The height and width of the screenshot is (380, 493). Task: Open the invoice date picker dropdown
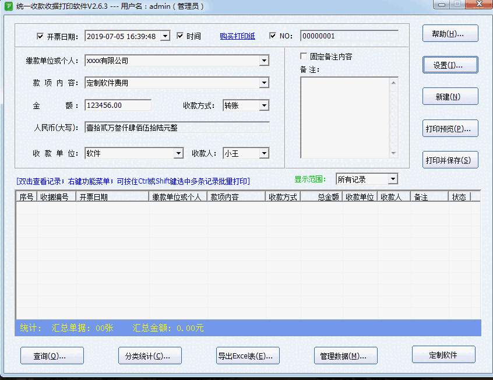(166, 36)
